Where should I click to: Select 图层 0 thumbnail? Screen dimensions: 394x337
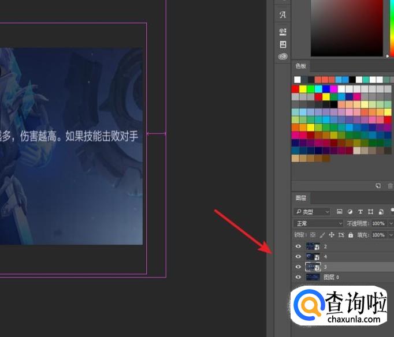click(x=313, y=277)
